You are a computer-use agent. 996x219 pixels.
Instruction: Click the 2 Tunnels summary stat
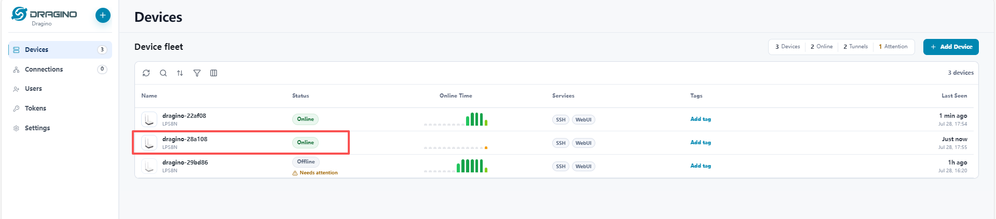(855, 47)
